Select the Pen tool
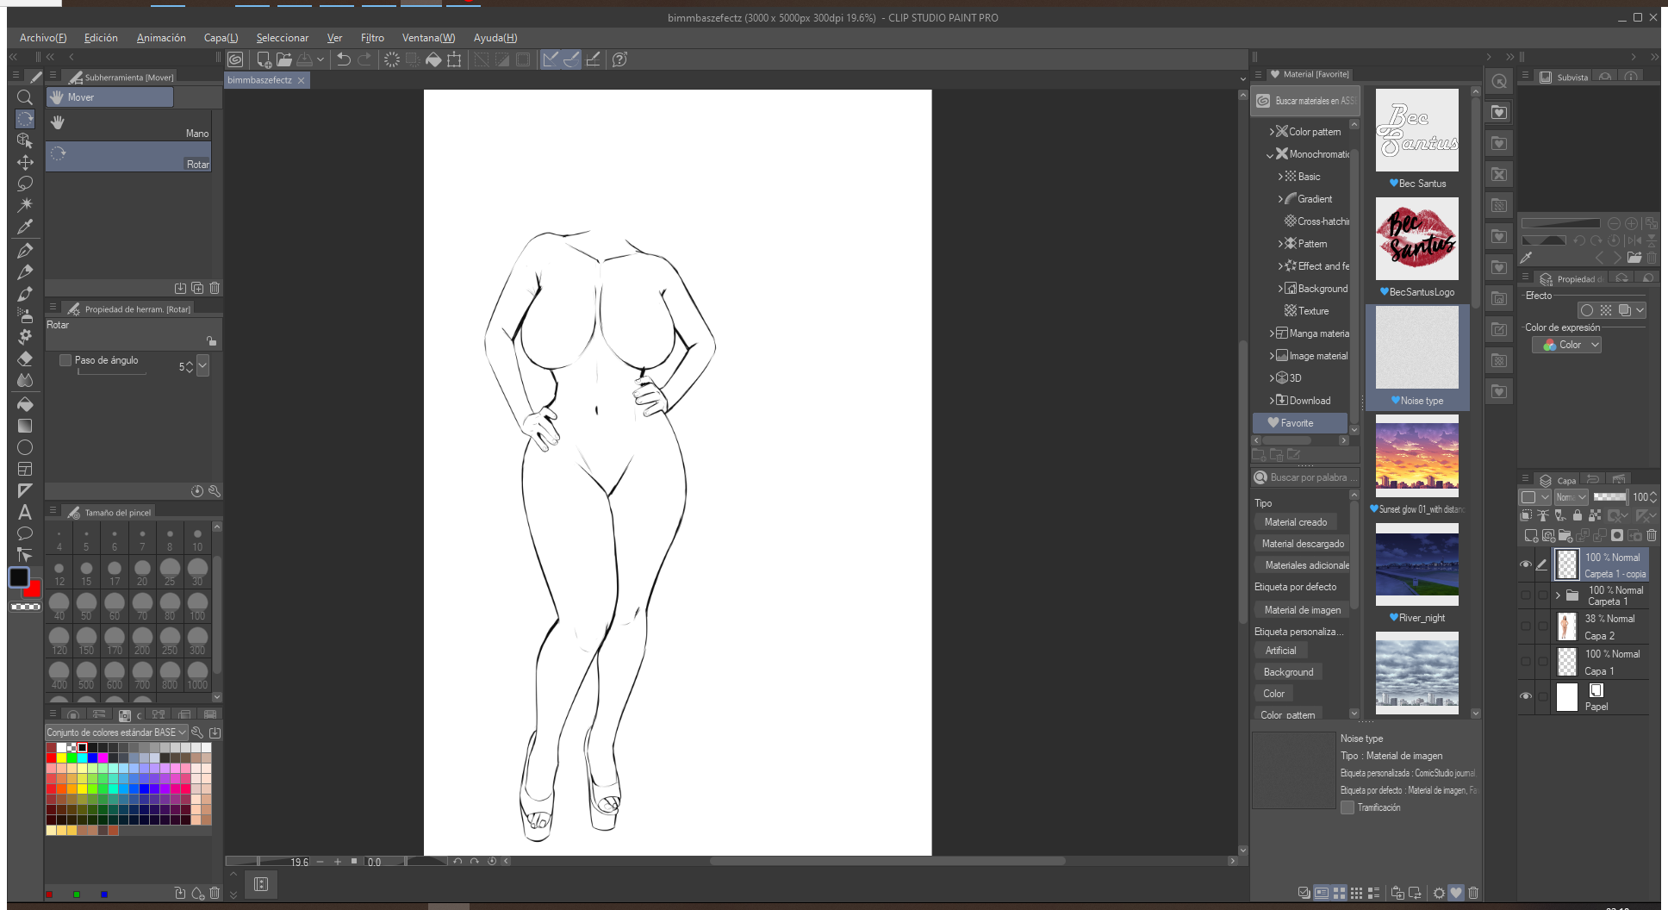The height and width of the screenshot is (910, 1668). coord(25,251)
